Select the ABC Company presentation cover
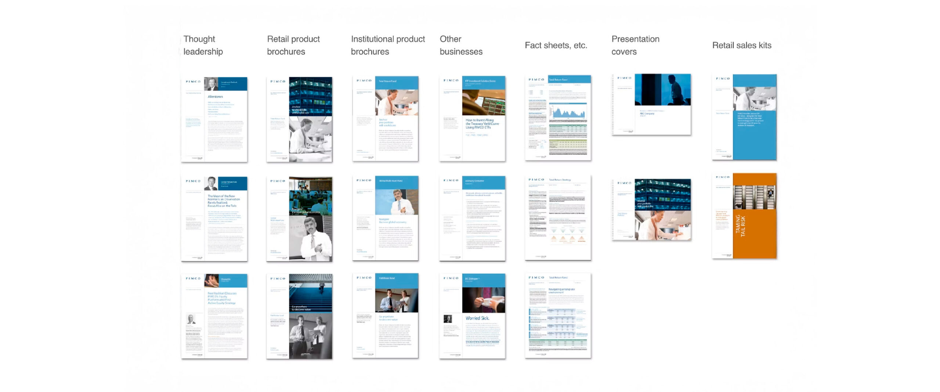This screenshot has height=392, width=940. click(651, 105)
